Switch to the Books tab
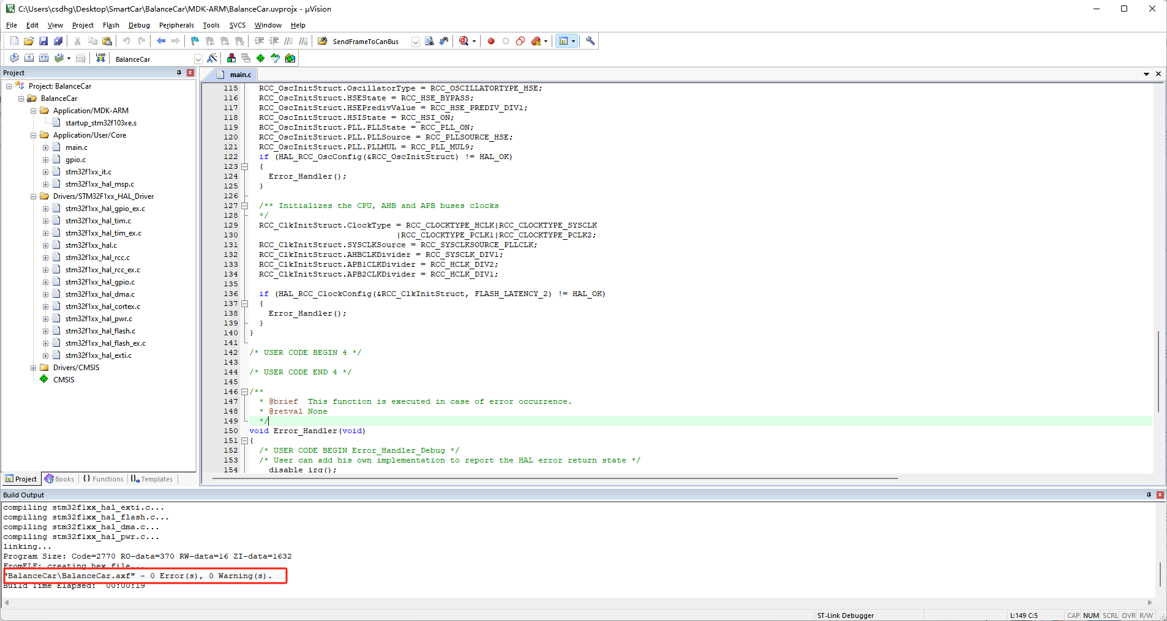This screenshot has height=621, width=1167. pyautogui.click(x=59, y=479)
